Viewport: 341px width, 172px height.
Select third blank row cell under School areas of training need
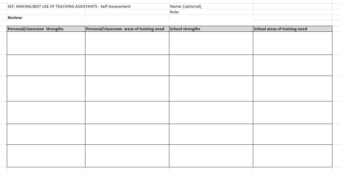[292, 88]
